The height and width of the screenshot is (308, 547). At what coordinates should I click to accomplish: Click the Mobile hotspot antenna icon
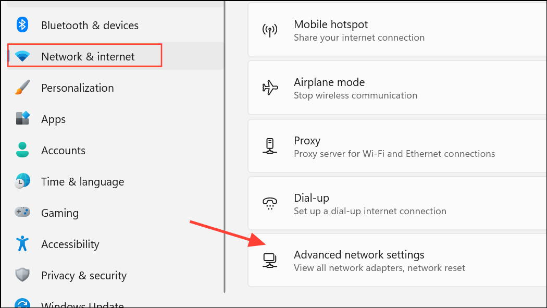click(270, 30)
